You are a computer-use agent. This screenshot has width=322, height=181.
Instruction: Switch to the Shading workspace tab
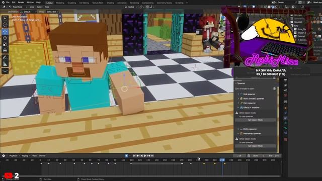[x=110, y=3]
